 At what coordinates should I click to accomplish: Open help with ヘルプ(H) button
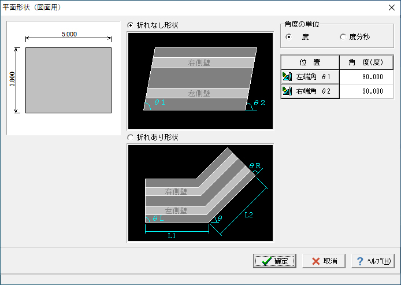[373, 261]
